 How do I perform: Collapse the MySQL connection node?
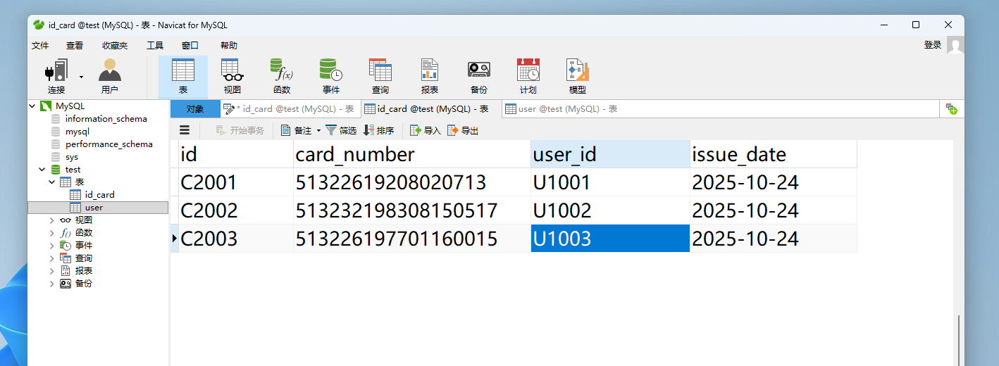[32, 106]
